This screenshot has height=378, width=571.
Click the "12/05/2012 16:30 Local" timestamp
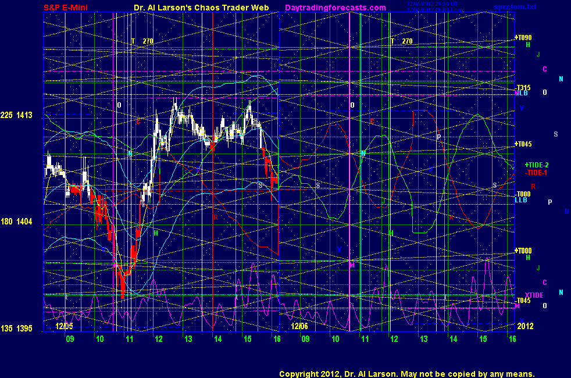click(x=436, y=10)
